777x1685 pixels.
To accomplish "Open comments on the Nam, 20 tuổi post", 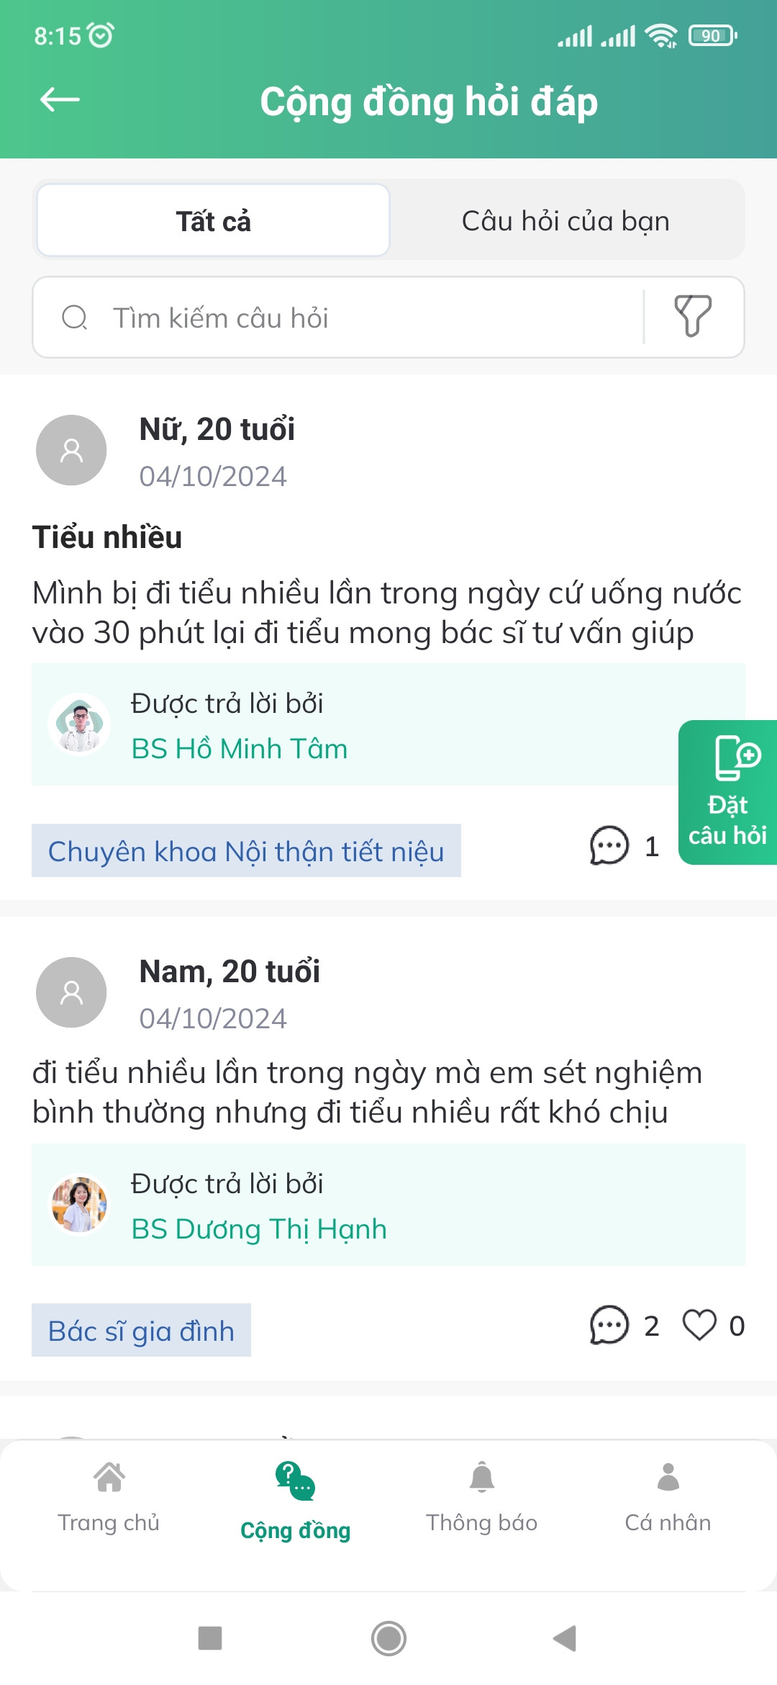I will [609, 1325].
